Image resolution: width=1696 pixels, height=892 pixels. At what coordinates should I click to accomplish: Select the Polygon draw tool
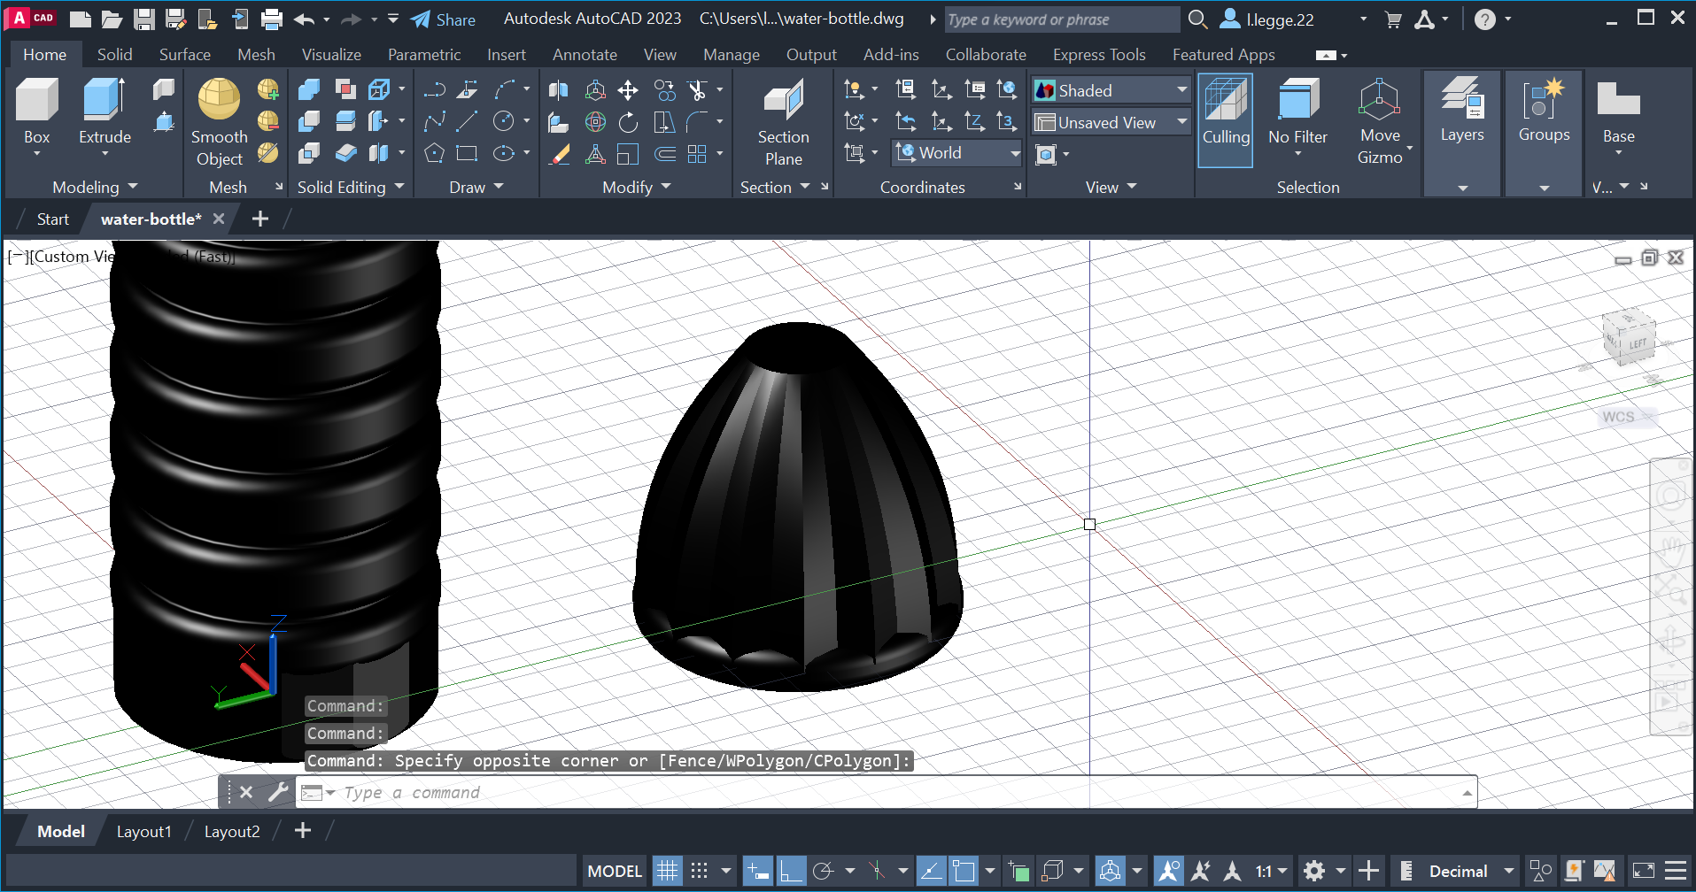tap(434, 154)
